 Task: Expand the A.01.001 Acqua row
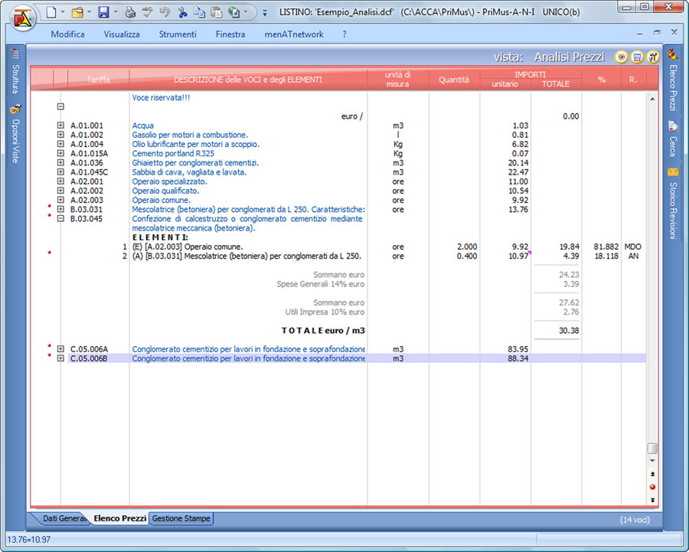point(60,126)
